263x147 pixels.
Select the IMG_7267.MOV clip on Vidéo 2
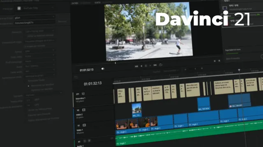(204, 104)
